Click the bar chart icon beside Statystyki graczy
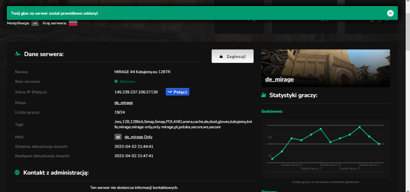410x192 pixels. (264, 95)
